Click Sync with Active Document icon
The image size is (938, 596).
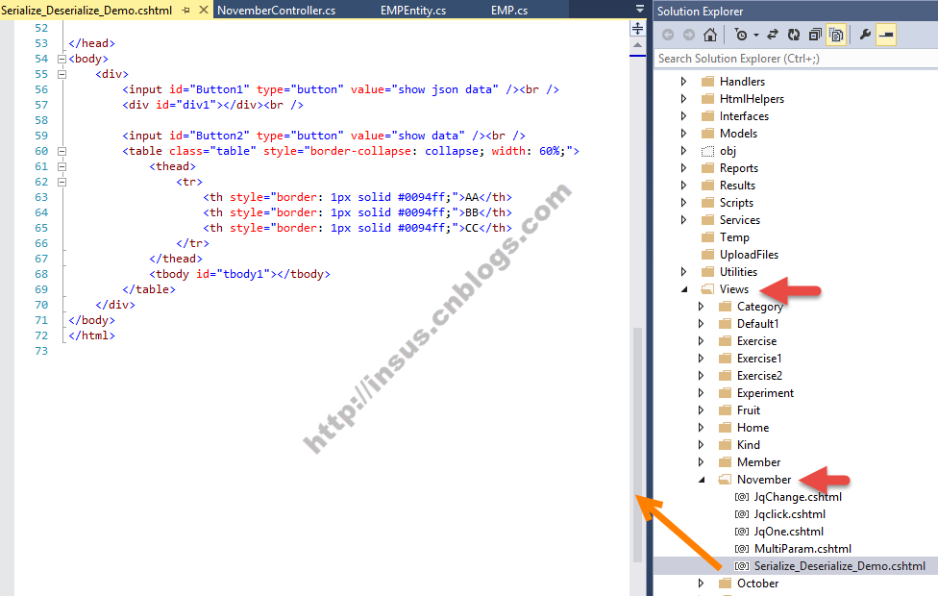(x=773, y=36)
